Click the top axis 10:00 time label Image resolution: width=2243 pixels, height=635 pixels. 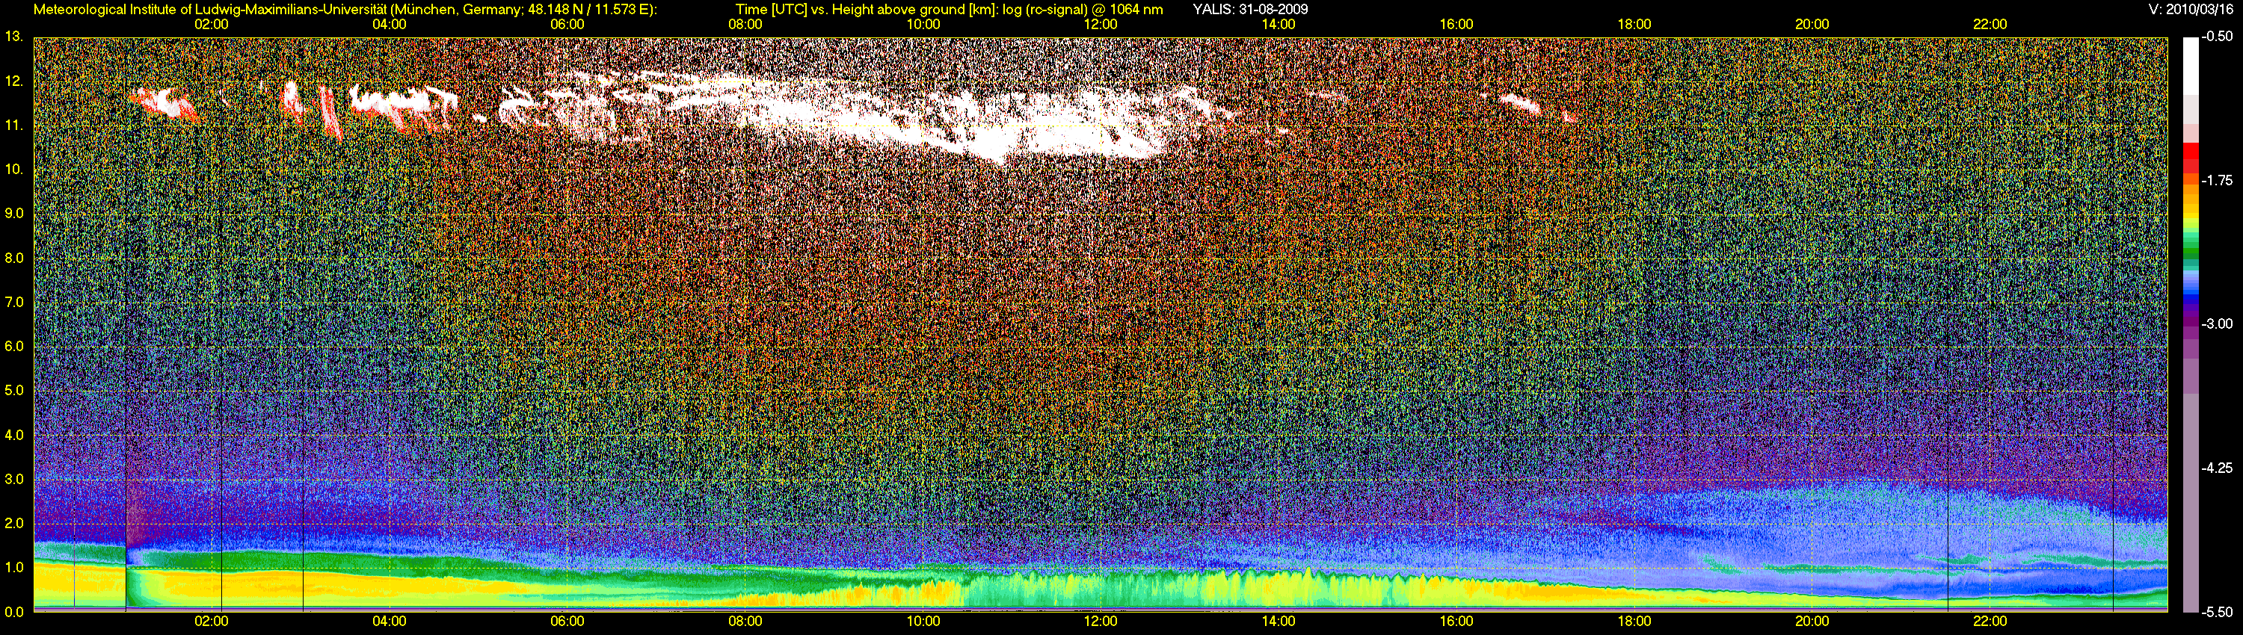pos(923,25)
